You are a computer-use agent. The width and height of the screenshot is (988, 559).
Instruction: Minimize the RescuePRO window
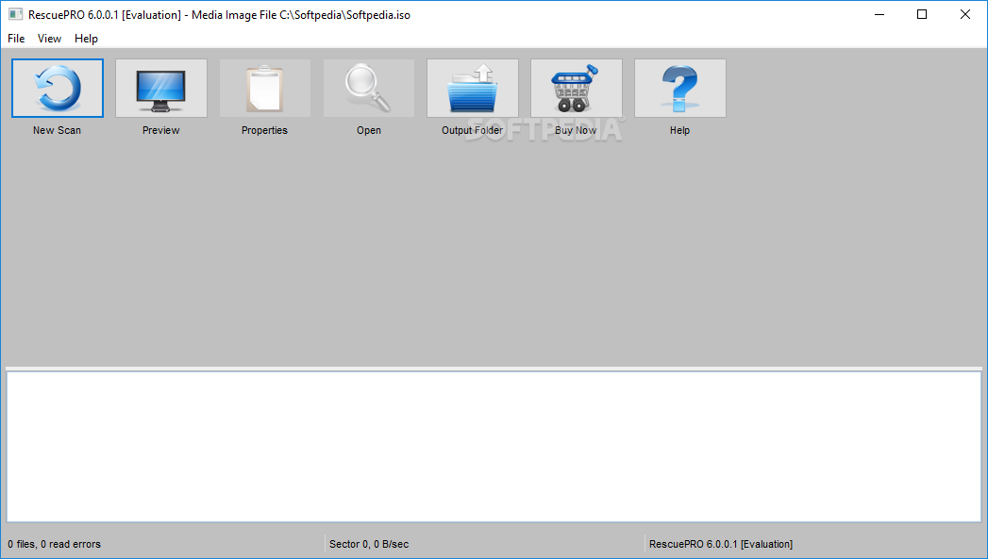[879, 14]
